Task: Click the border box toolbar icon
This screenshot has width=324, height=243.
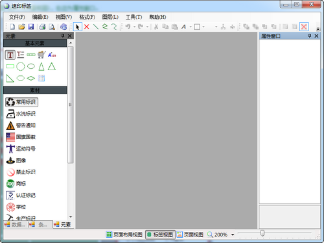Action: (x=197, y=27)
